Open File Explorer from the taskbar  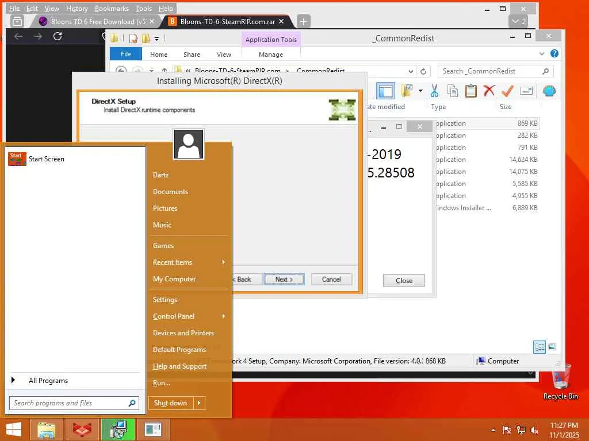(x=46, y=430)
